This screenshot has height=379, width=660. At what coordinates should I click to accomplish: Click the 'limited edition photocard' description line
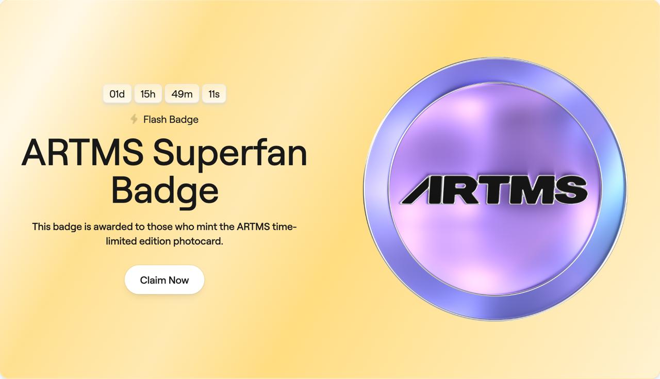click(x=164, y=241)
